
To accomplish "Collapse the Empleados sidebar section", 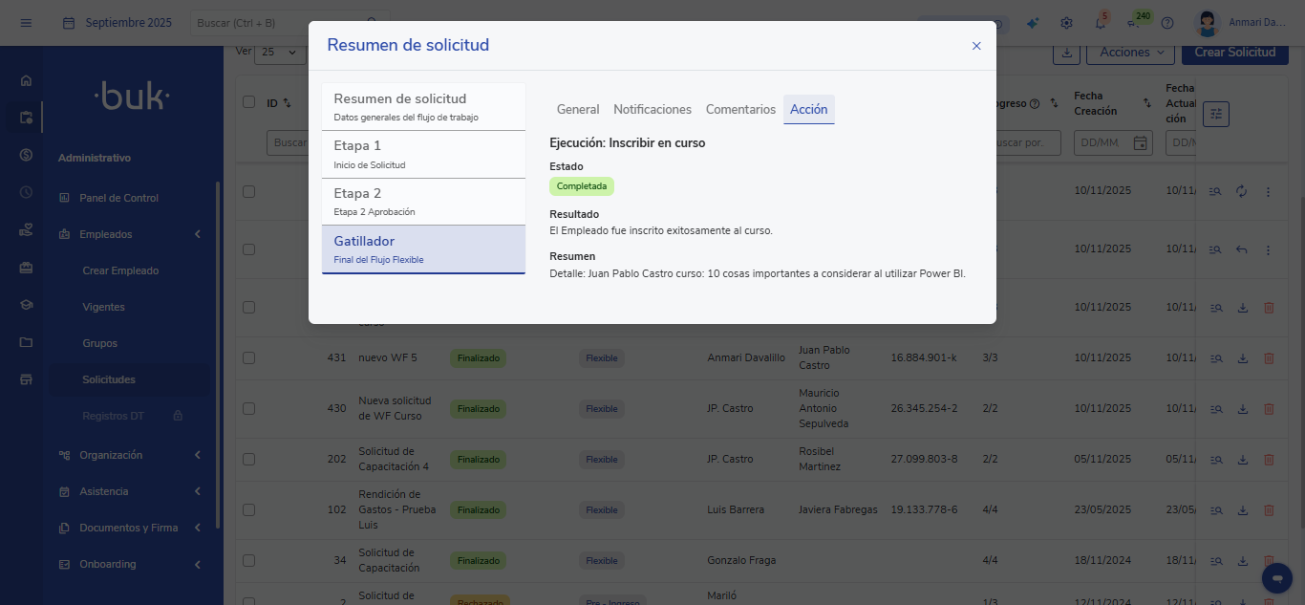I will [198, 234].
